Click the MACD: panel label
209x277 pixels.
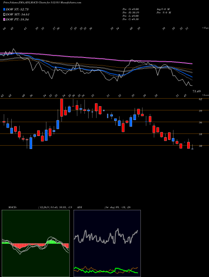[x=12, y=207]
